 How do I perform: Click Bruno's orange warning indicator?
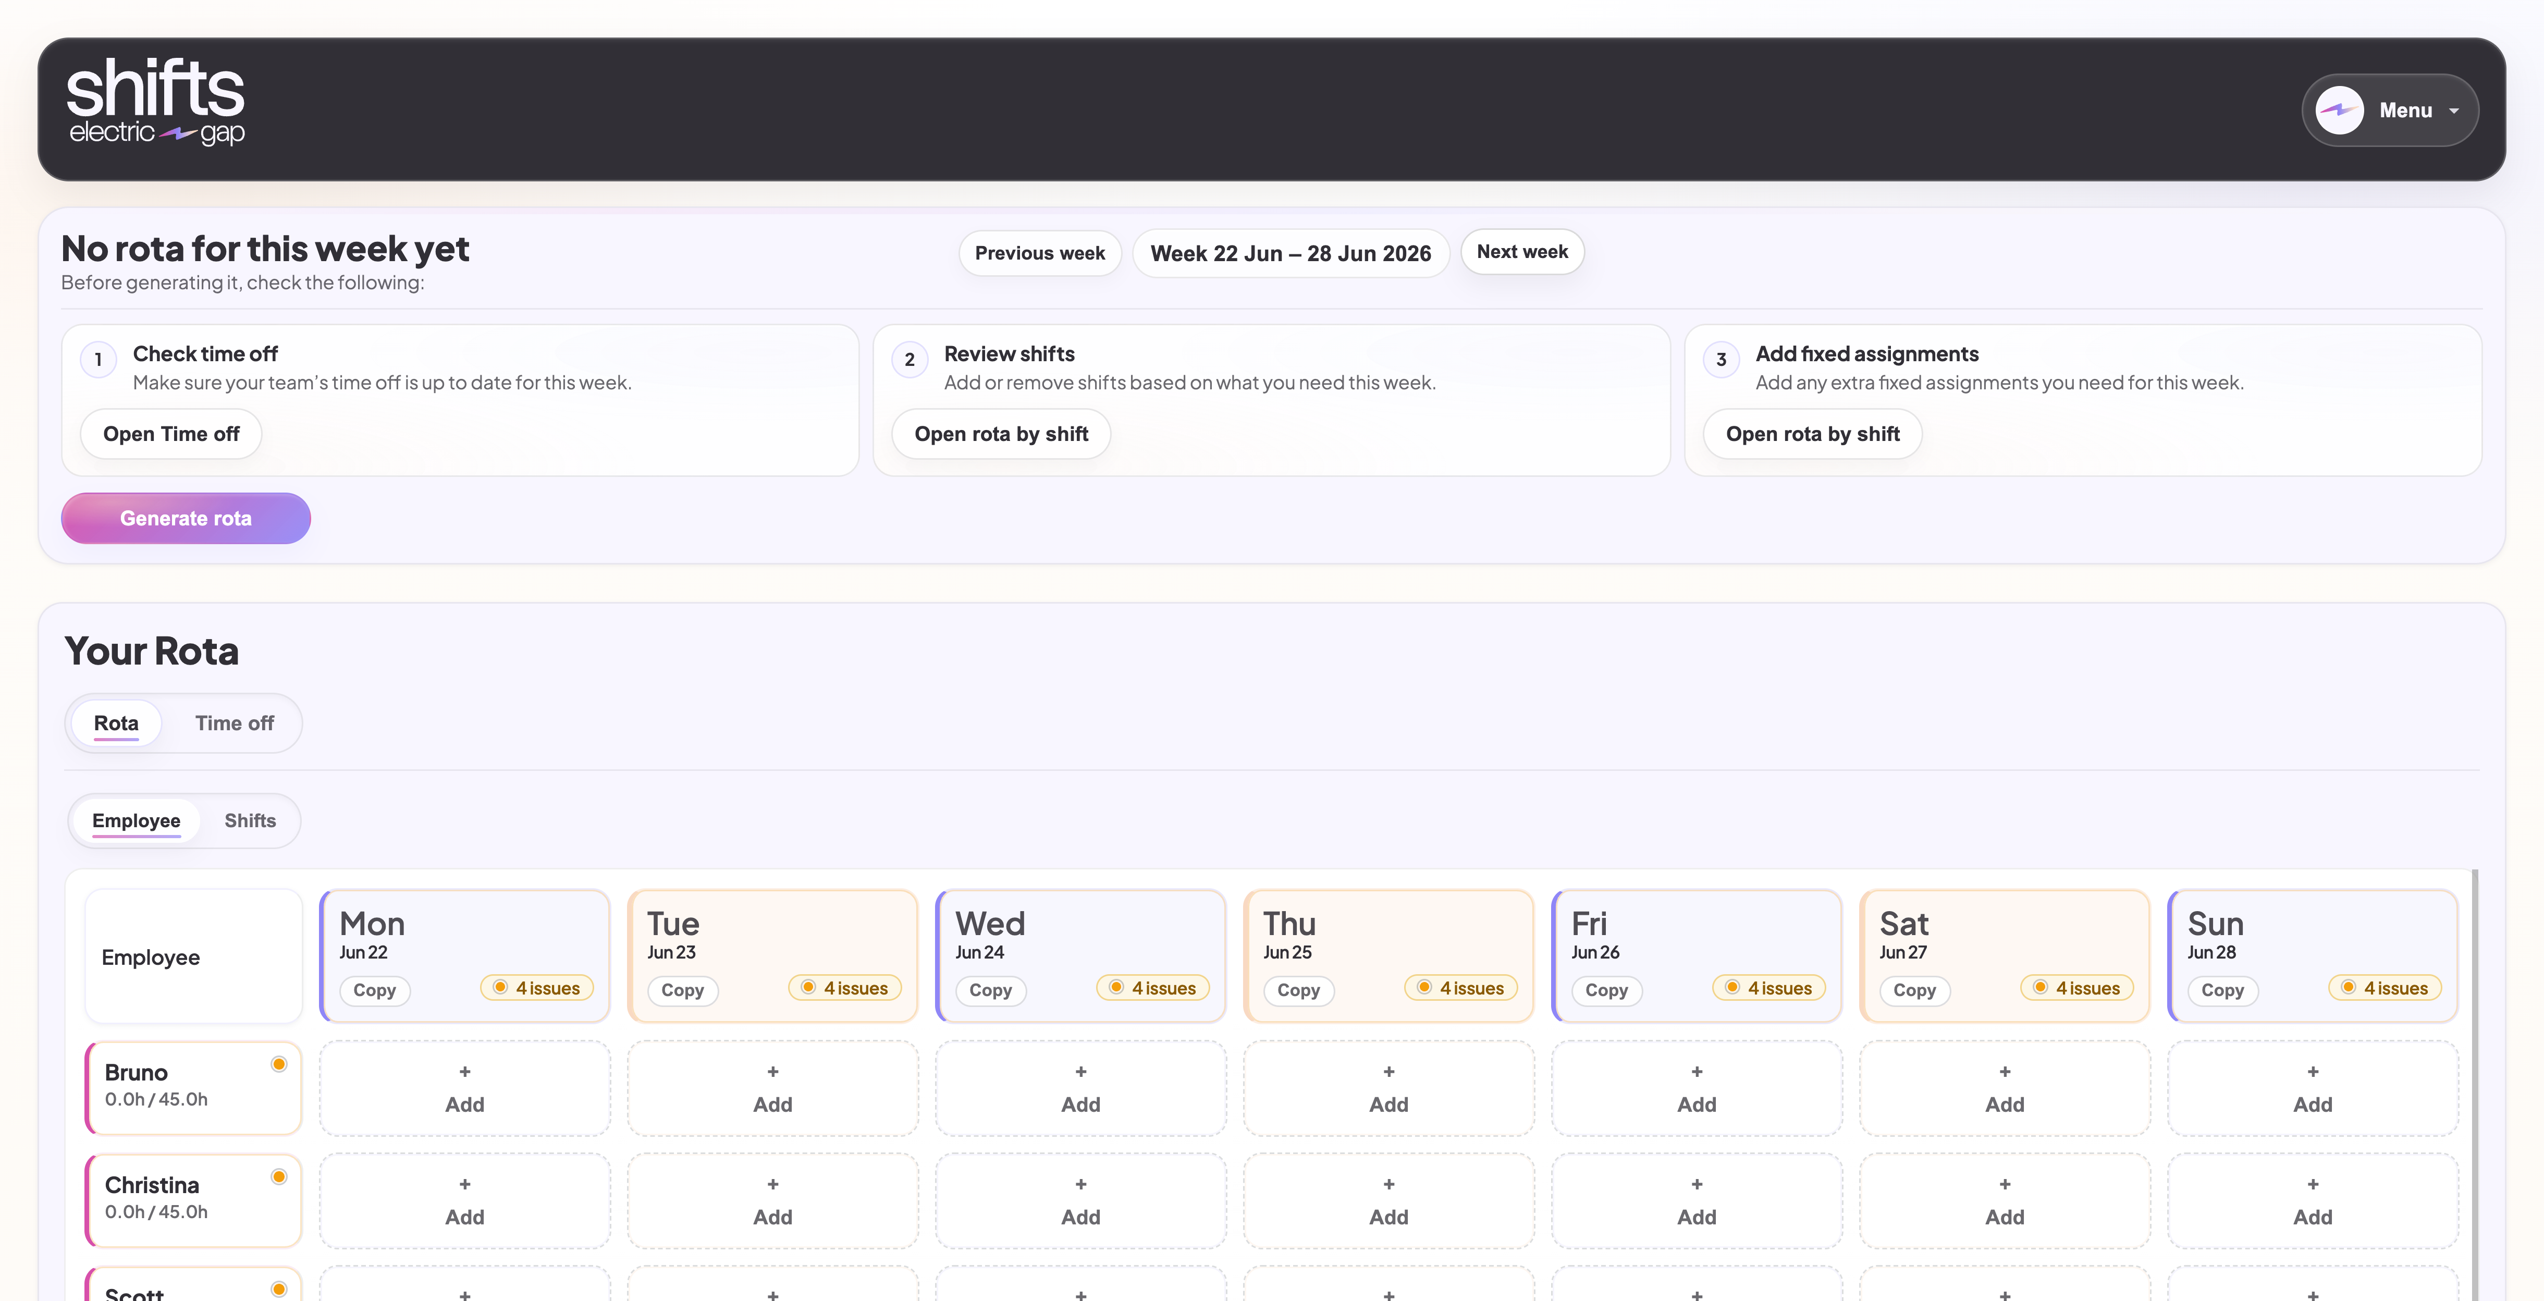278,1064
